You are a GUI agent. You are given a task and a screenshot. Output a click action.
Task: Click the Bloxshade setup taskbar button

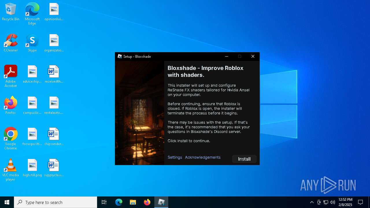click(x=161, y=202)
